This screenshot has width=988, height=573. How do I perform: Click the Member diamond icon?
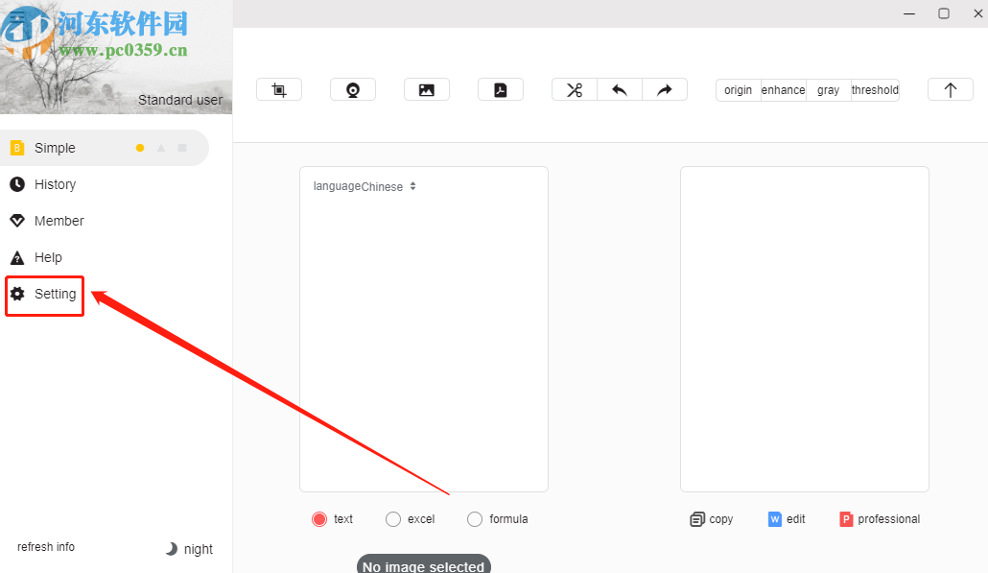pyautogui.click(x=17, y=221)
